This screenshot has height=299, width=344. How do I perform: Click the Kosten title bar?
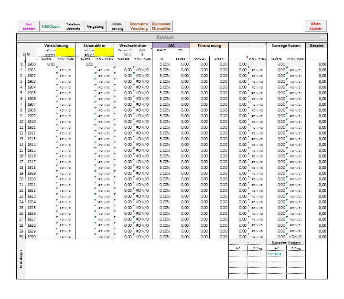click(165, 37)
